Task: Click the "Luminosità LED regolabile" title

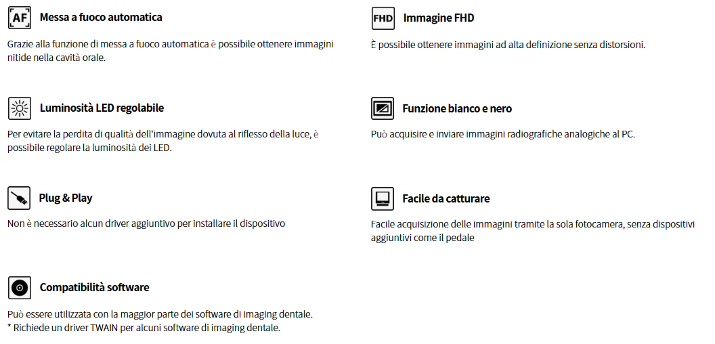Action: pos(102,108)
